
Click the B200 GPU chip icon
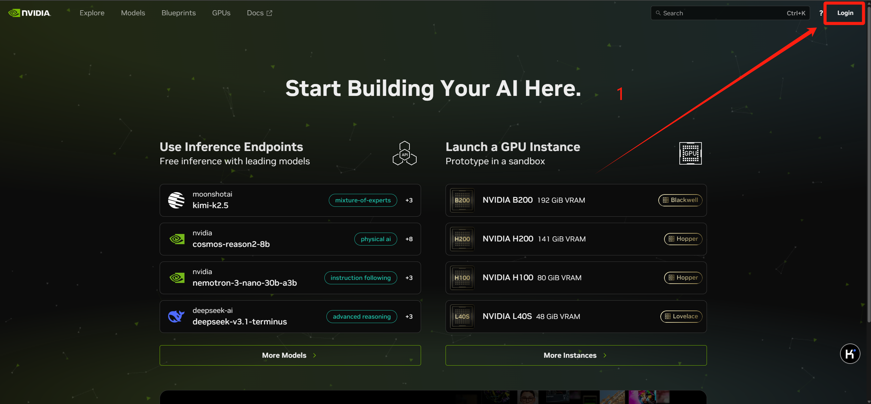tap(462, 200)
